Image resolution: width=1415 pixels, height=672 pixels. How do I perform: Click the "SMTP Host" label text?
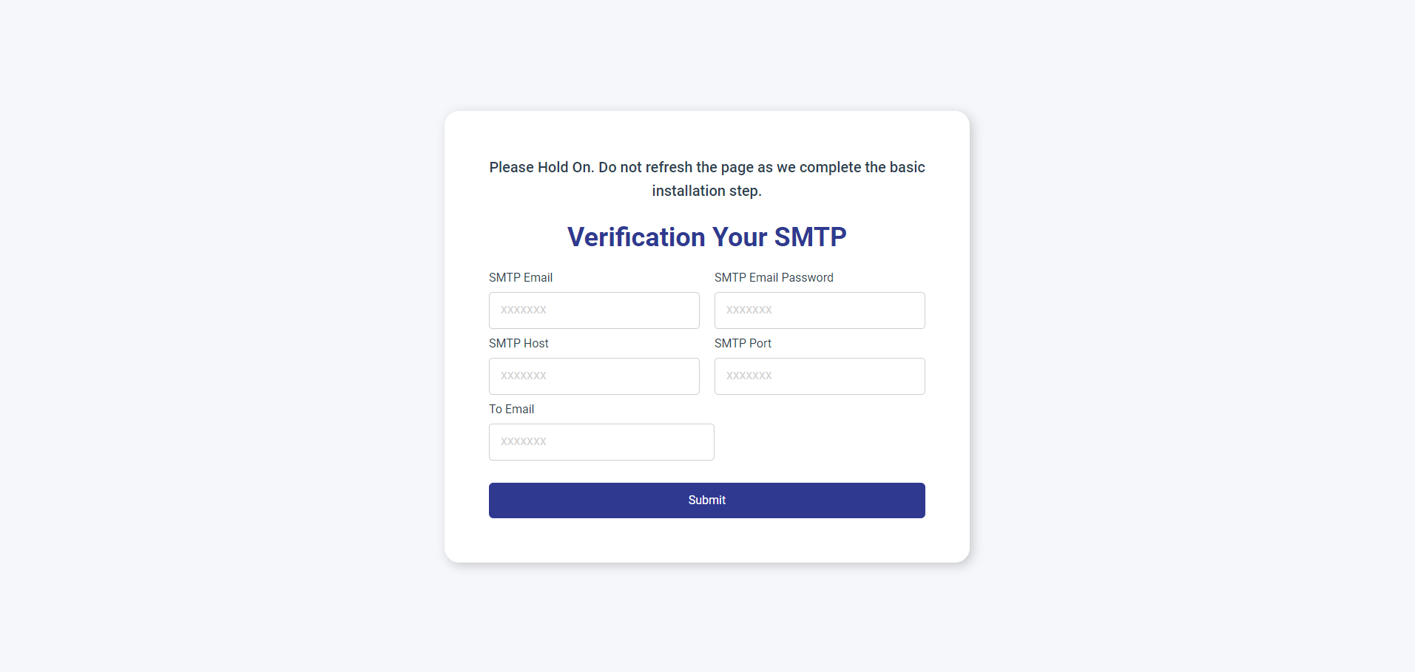coord(519,344)
